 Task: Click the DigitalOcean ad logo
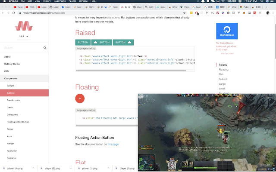click(x=227, y=31)
